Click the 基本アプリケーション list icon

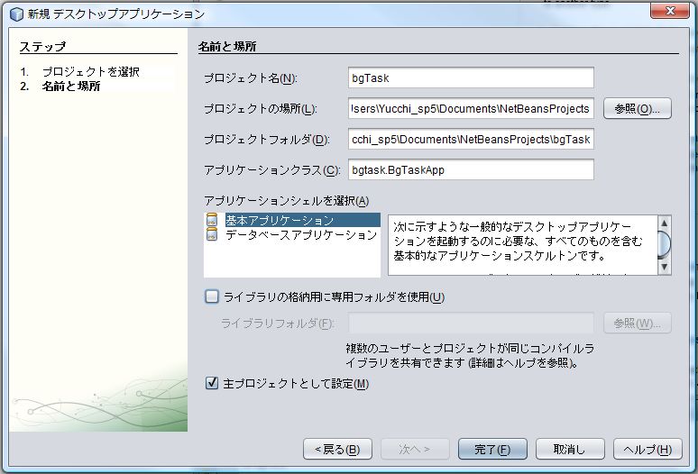pos(212,221)
